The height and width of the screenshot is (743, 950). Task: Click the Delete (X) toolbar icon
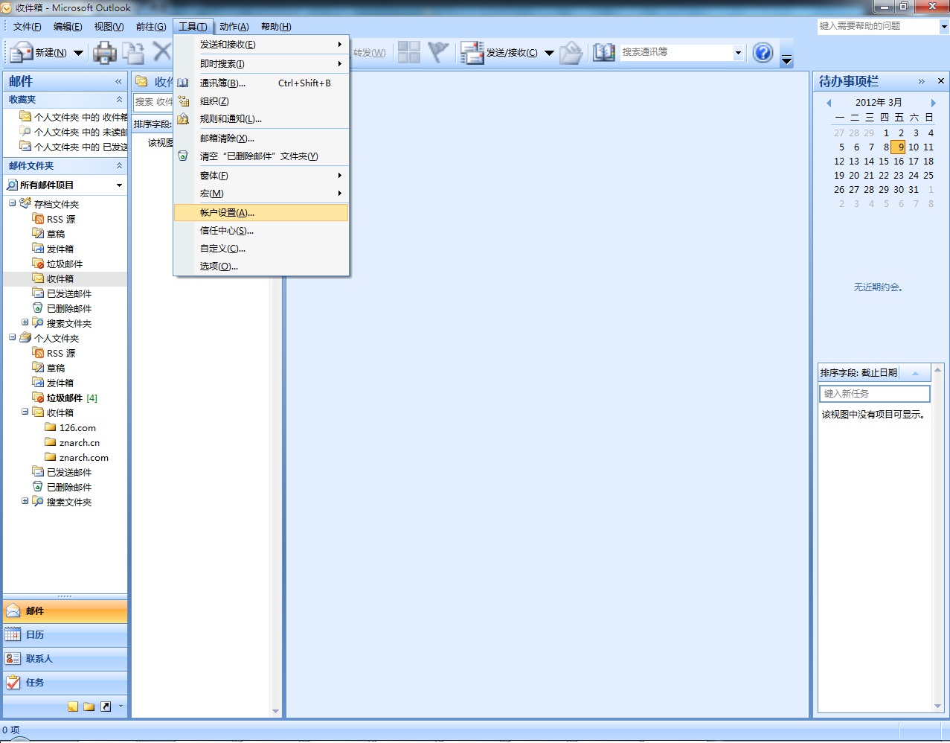pyautogui.click(x=161, y=52)
